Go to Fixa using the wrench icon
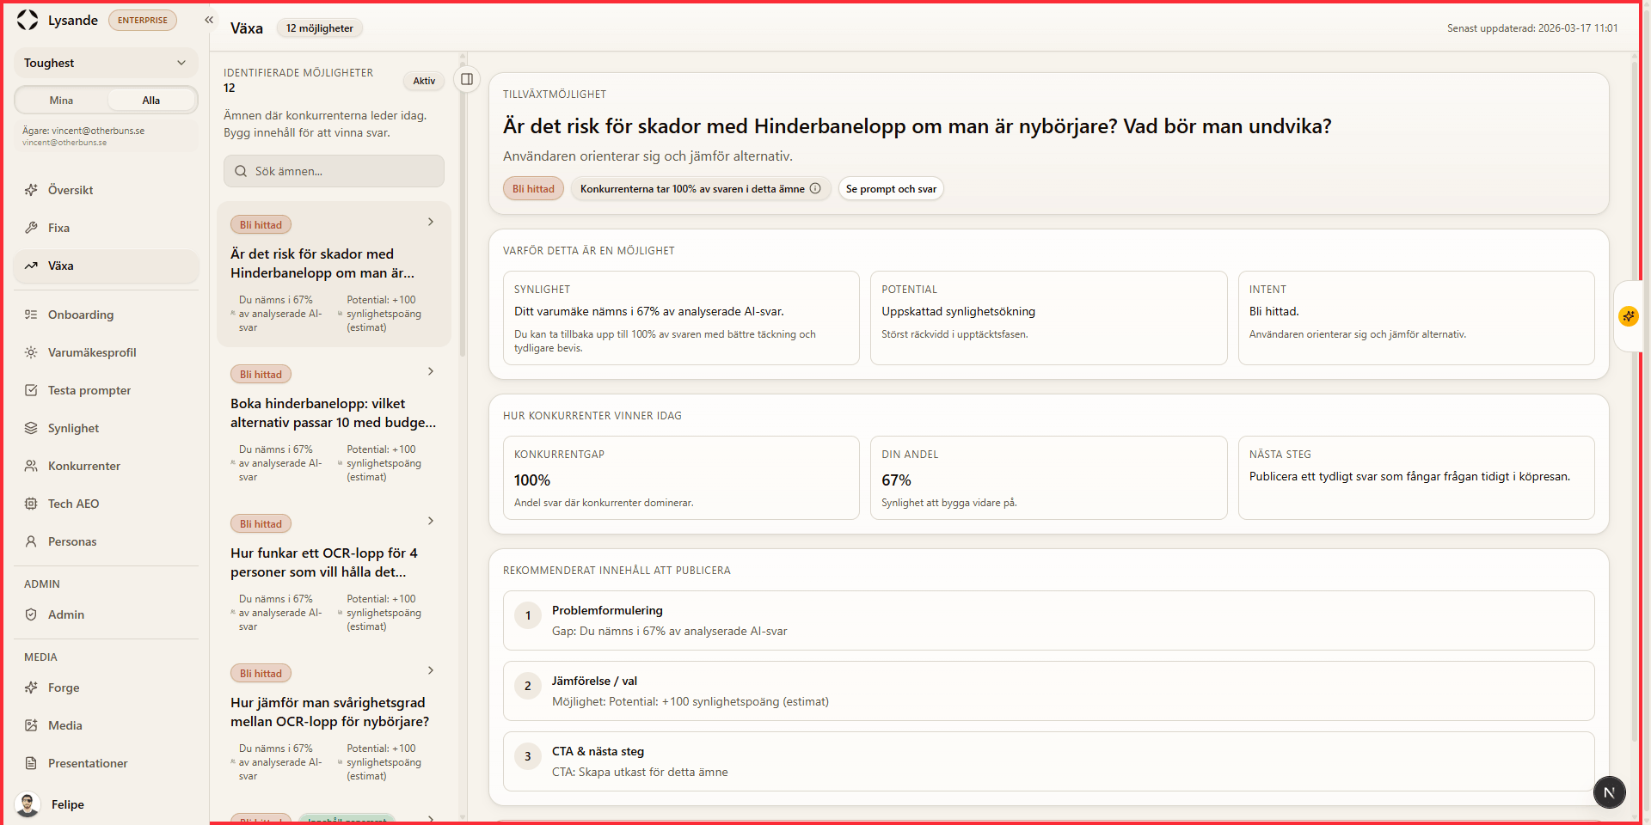The height and width of the screenshot is (825, 1651). point(31,228)
